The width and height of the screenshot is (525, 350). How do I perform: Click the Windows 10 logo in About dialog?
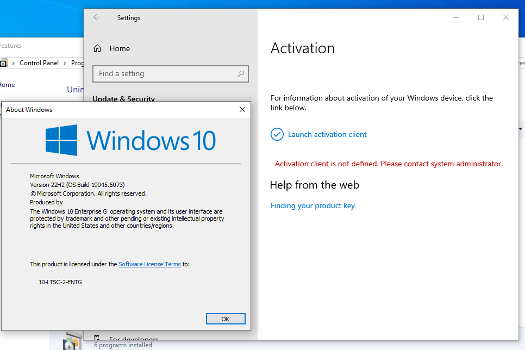pos(130,140)
